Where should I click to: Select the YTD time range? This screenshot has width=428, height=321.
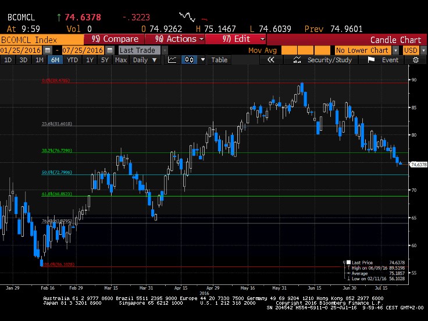pyautogui.click(x=72, y=60)
